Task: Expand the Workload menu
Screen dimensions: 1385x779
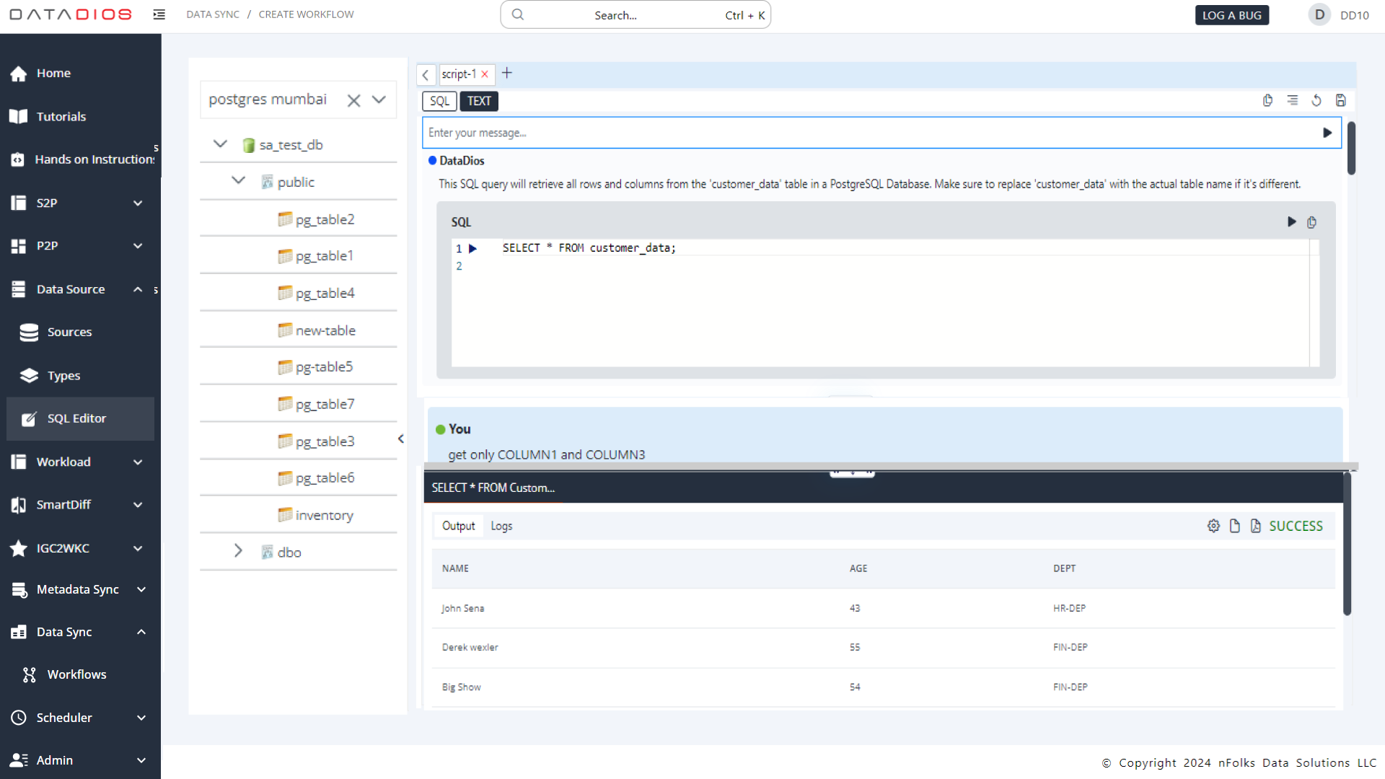Action: [138, 462]
